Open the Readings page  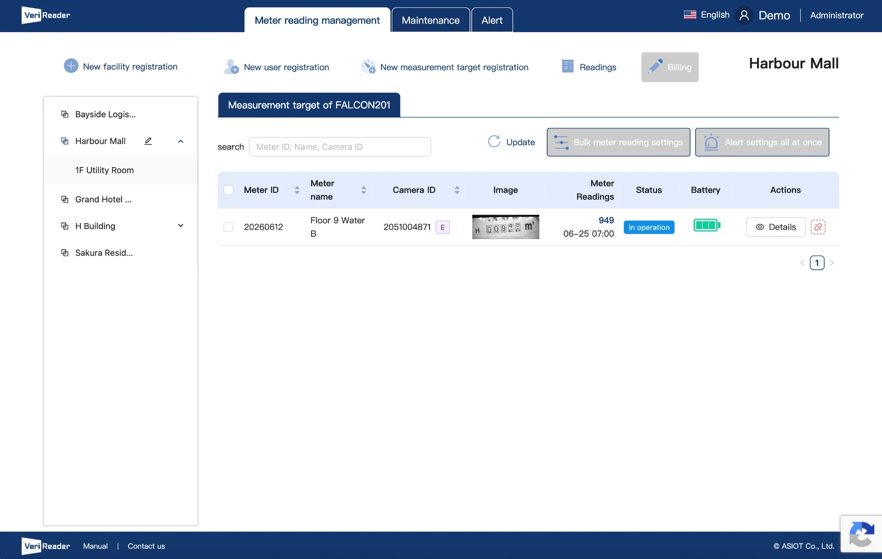(x=588, y=67)
